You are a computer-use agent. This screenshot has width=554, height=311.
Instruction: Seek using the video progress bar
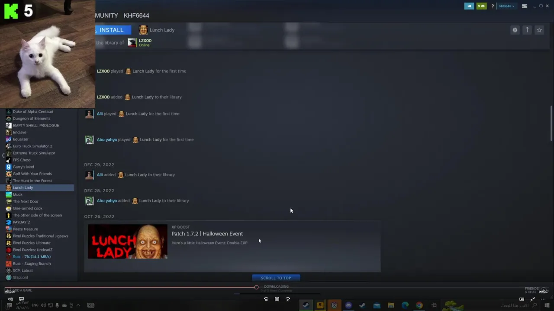tap(277, 287)
